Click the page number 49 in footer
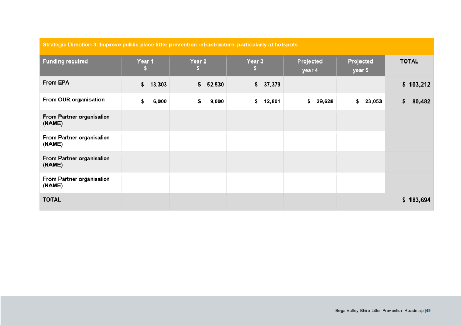The width and height of the screenshot is (461, 325). (x=427, y=310)
